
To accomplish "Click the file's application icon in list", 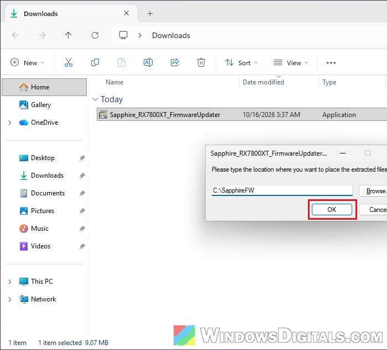I will point(103,115).
